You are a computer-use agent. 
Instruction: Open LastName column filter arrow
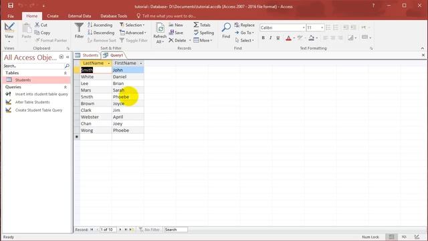[x=108, y=64]
